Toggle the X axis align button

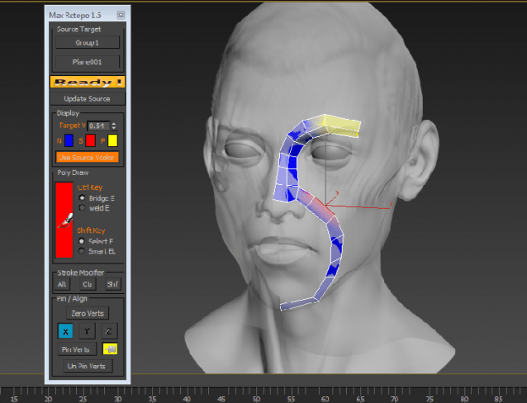pos(65,331)
